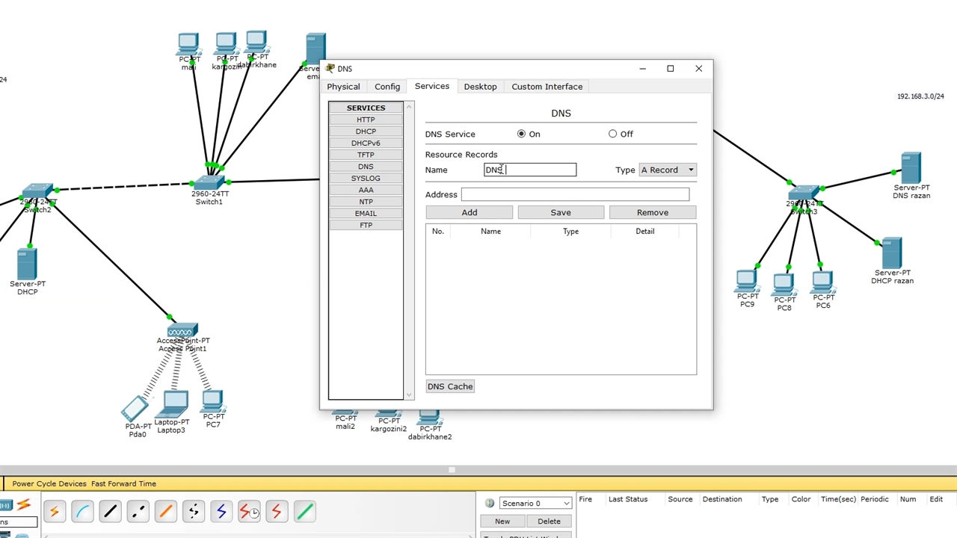This screenshot has height=538, width=957.
Task: Pick the console cable (light blue curve)
Action: [x=82, y=512]
